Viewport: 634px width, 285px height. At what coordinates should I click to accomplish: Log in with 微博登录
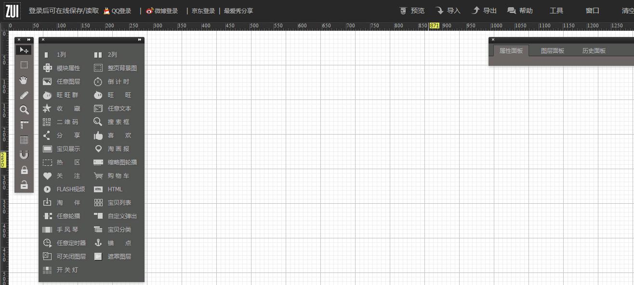tap(162, 11)
